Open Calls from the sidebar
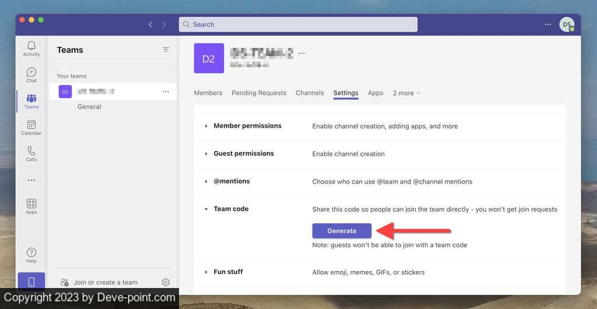597x309 pixels. [31, 153]
